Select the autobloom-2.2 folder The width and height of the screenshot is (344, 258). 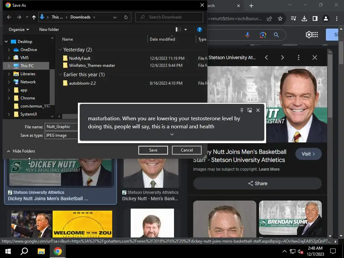(x=82, y=83)
